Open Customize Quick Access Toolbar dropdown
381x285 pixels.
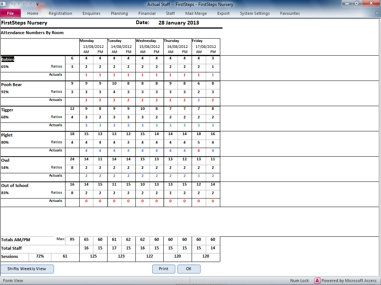[38, 4]
